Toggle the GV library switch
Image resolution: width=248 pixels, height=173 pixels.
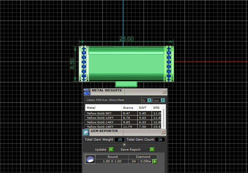[x=146, y=100]
